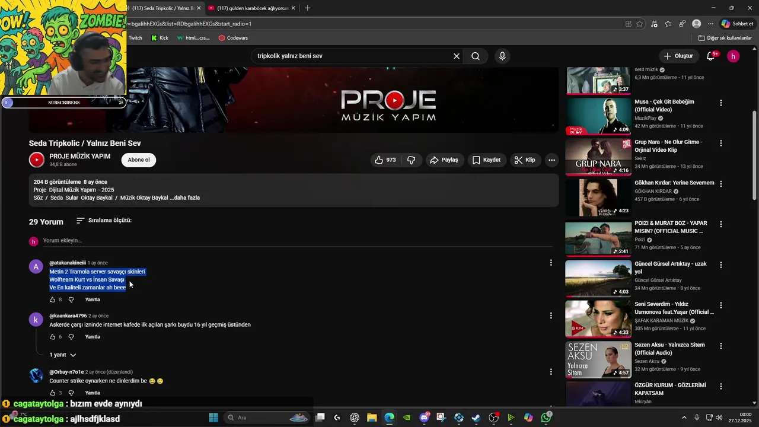Open Steam from the taskbar
Viewport: 759px width, 427px height.
[x=476, y=418]
